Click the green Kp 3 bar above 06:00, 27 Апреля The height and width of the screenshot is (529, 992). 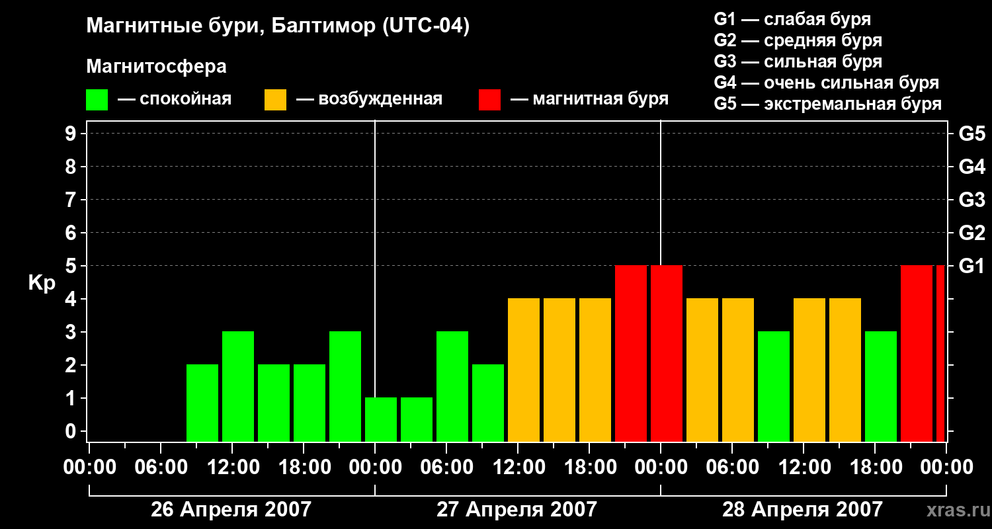(x=452, y=386)
